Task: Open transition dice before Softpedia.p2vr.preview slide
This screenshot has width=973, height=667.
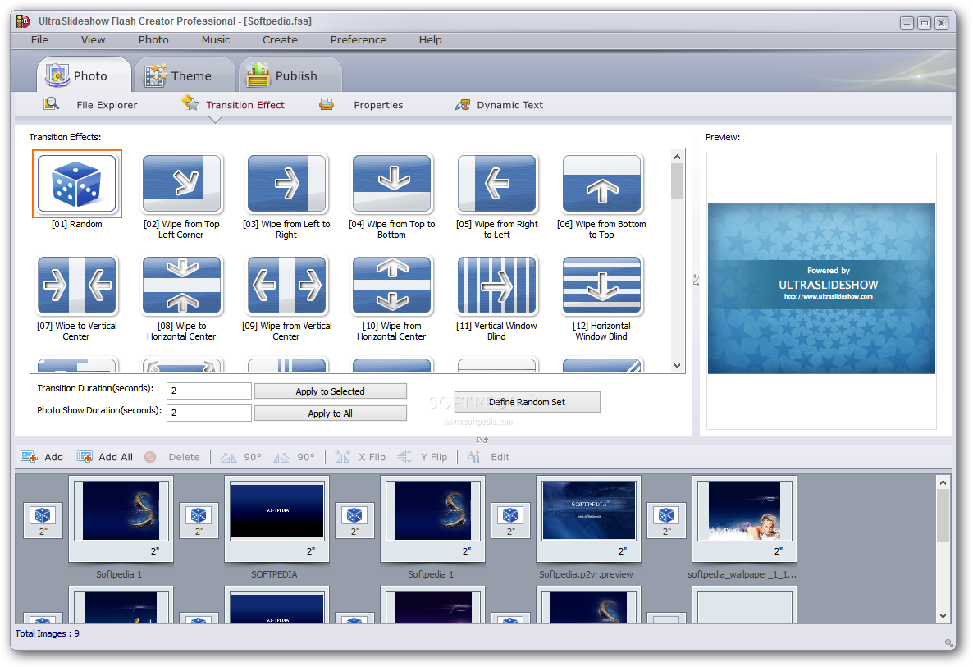Action: pyautogui.click(x=510, y=520)
